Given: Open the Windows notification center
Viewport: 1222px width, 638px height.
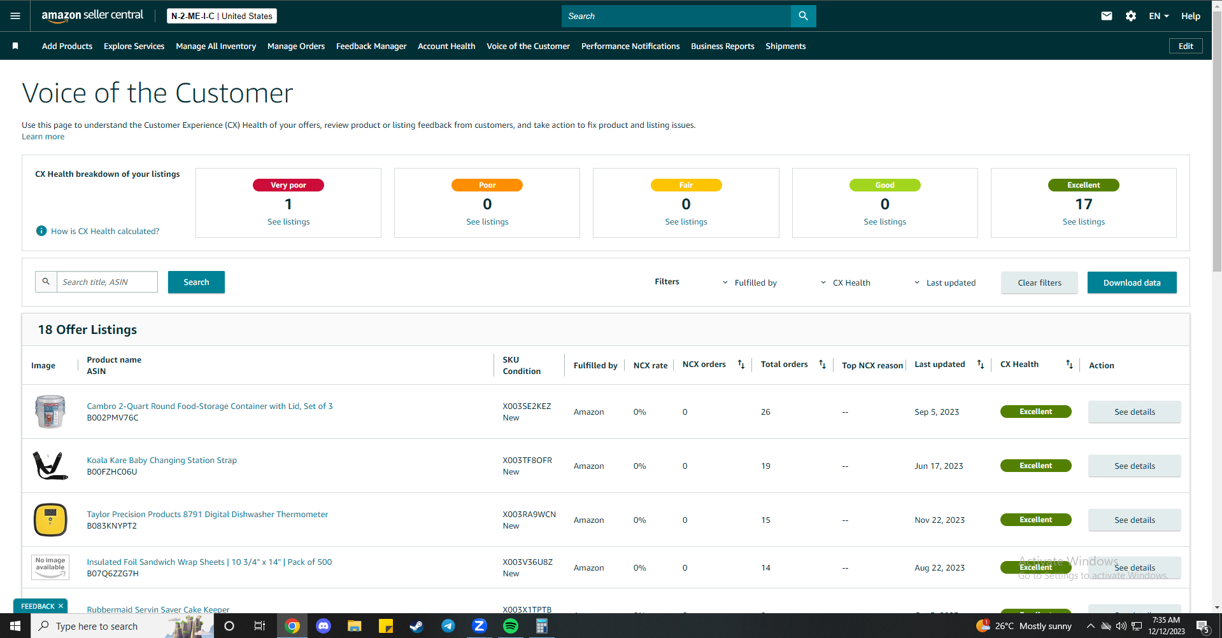Looking at the screenshot, I should [1202, 627].
